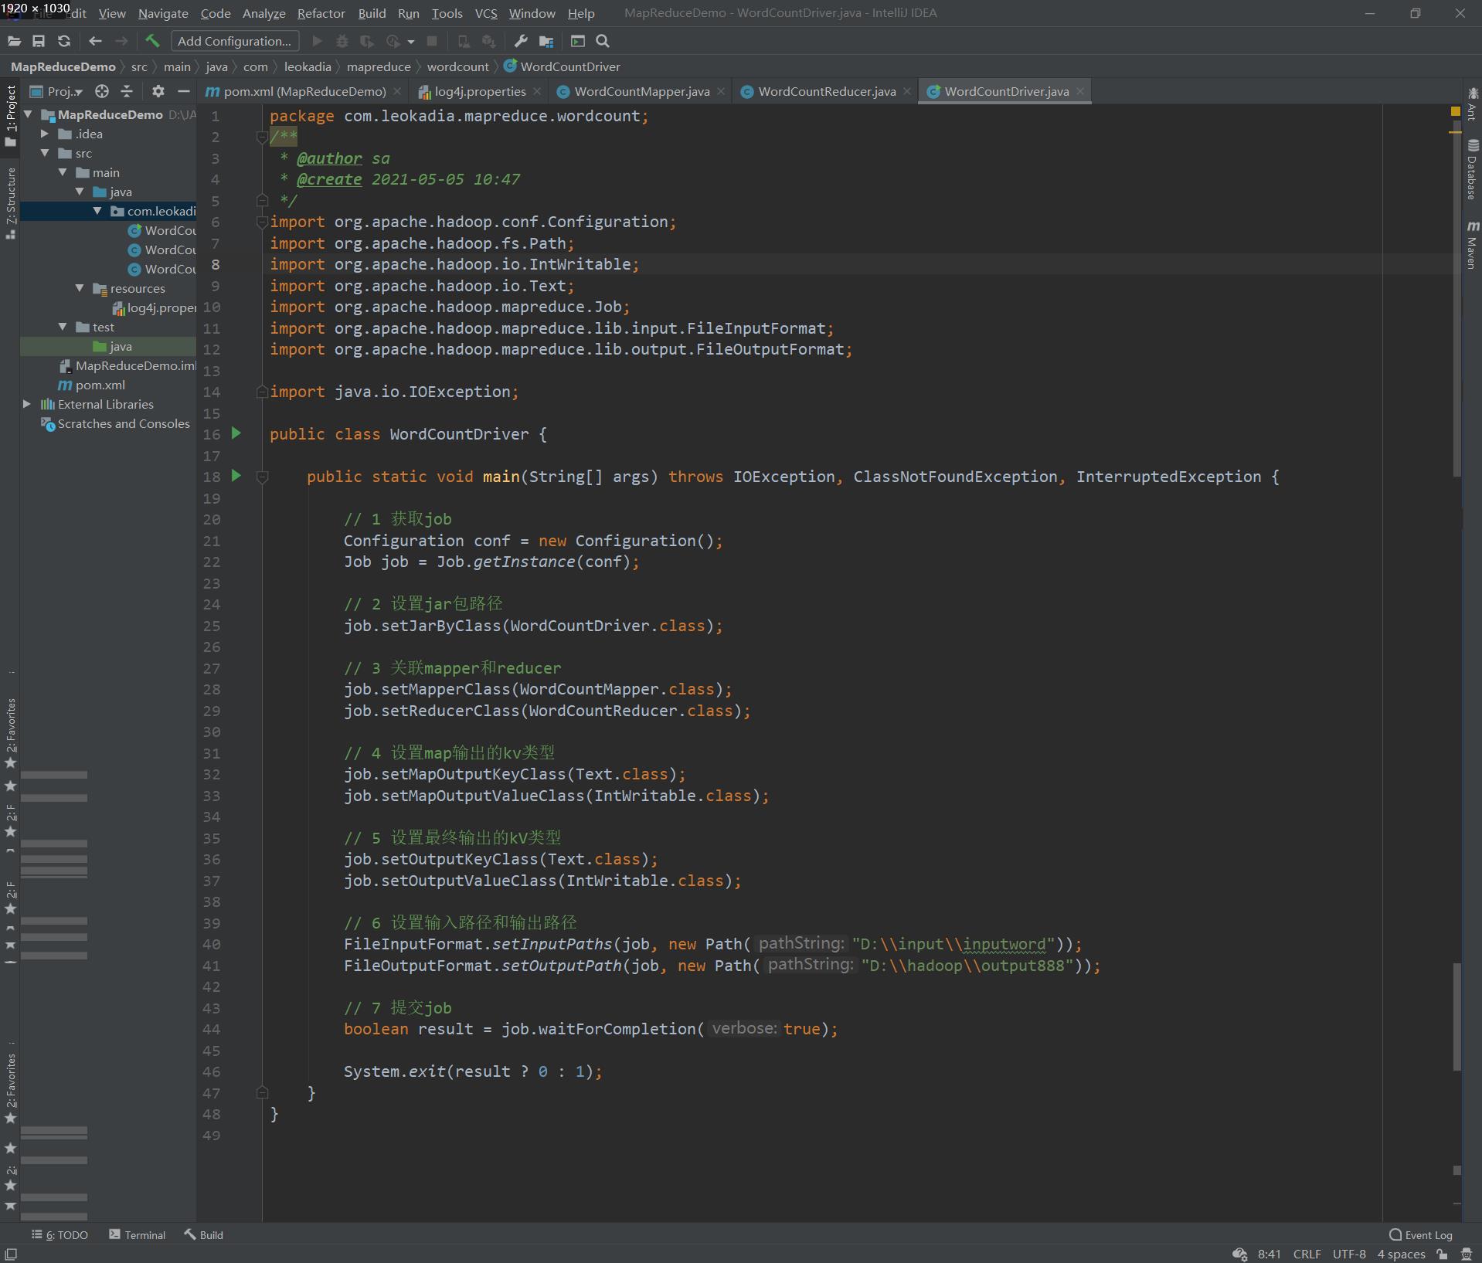Open the Ant tool window
This screenshot has height=1263, width=1482.
(x=1472, y=104)
